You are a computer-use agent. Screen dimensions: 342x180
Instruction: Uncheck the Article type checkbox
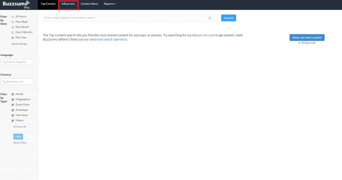pyautogui.click(x=13, y=94)
